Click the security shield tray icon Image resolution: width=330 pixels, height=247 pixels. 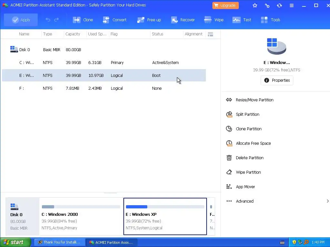pyautogui.click(x=294, y=242)
